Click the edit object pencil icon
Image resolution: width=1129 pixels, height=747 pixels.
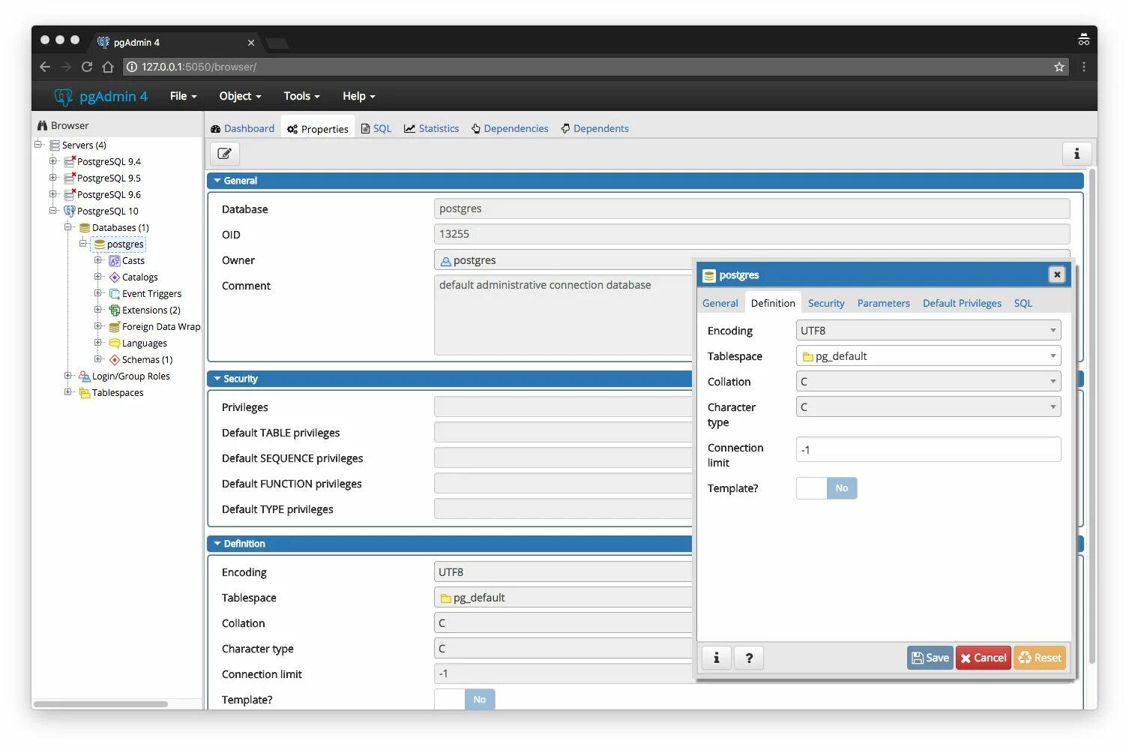(x=224, y=154)
